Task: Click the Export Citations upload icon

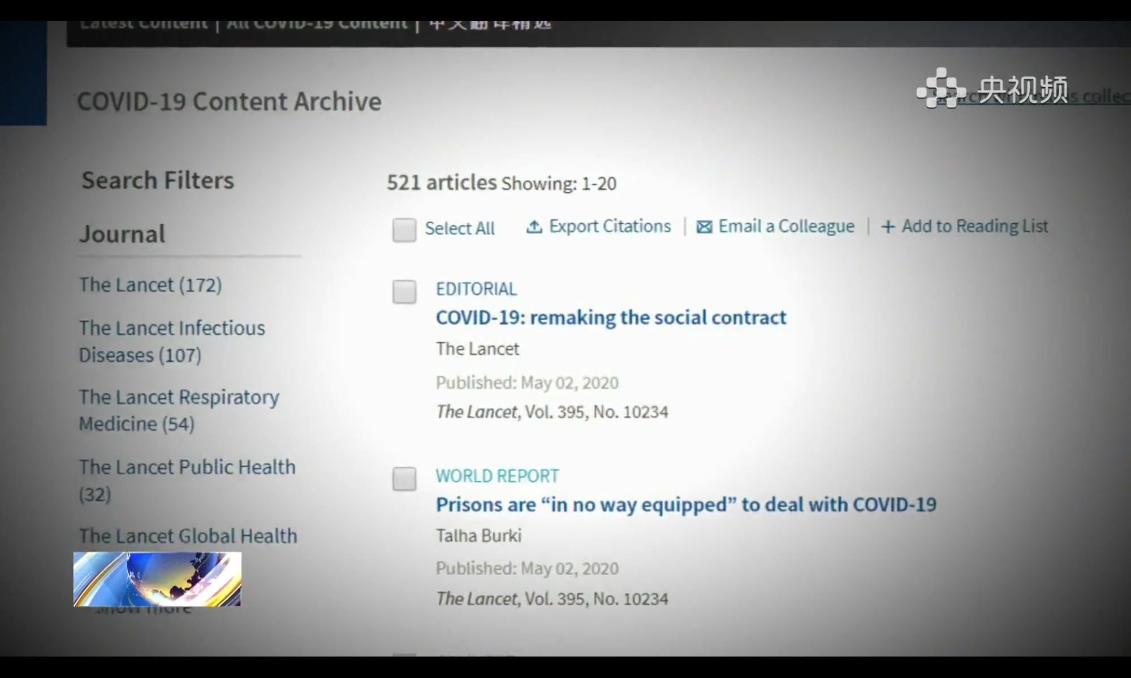Action: pos(534,227)
